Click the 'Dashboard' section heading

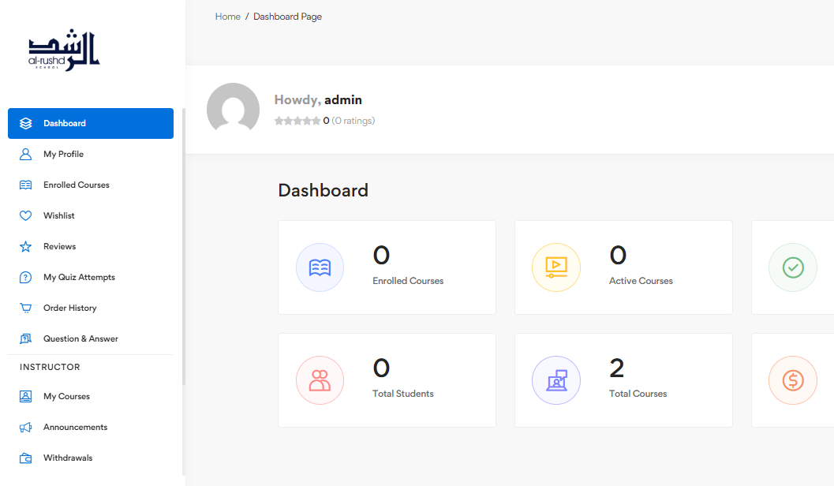tap(323, 190)
